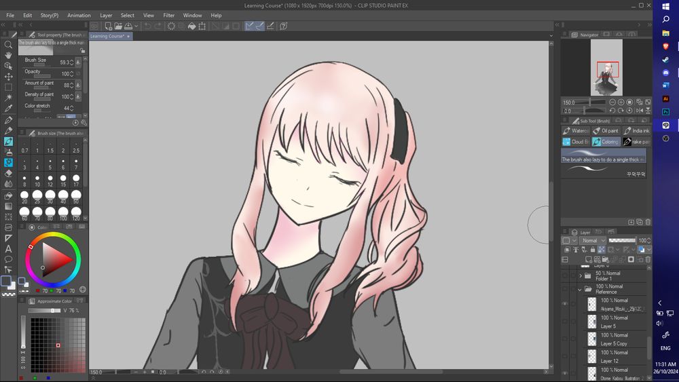The width and height of the screenshot is (679, 382).
Task: Open the blending mode Normal dropdown
Action: click(592, 240)
